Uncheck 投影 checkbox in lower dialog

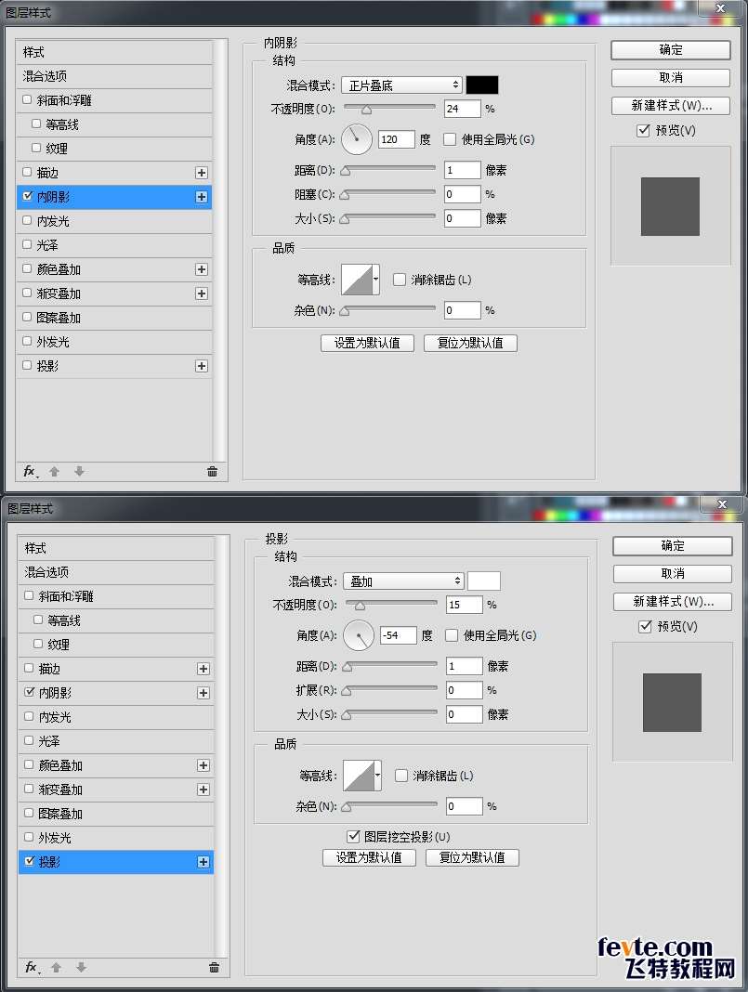coord(29,861)
